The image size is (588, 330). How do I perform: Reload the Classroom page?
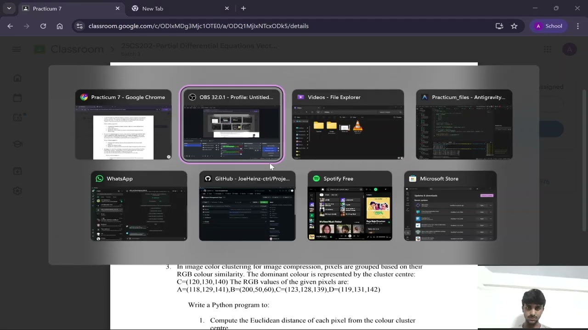tap(43, 26)
